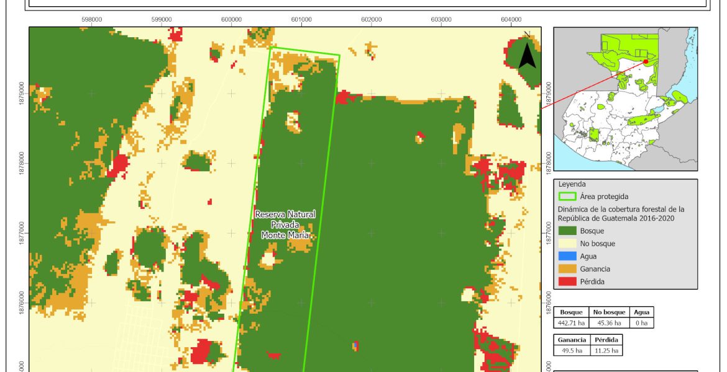Screen dimensions: 727x372
Task: Click the 604000 easting axis label
Action: pos(510,19)
